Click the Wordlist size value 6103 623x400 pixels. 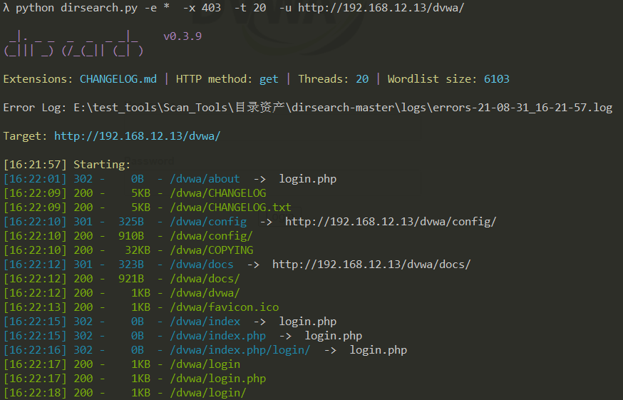496,79
